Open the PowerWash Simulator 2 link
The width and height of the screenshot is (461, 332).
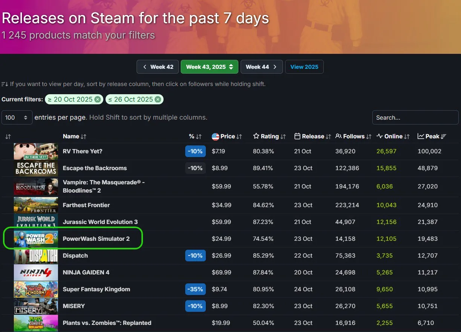pyautogui.click(x=96, y=239)
